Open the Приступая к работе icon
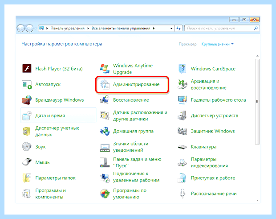The width and height of the screenshot is (276, 219). click(x=182, y=178)
